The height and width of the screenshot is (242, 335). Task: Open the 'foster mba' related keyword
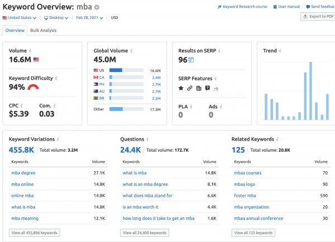click(x=245, y=196)
